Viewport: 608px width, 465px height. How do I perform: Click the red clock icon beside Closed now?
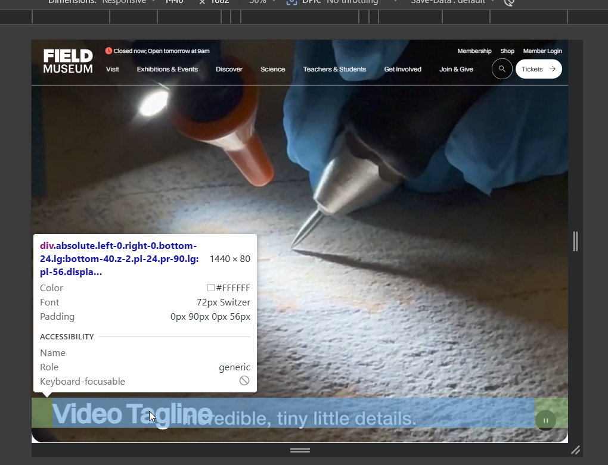click(x=108, y=51)
